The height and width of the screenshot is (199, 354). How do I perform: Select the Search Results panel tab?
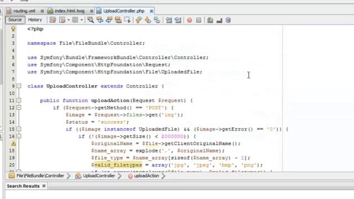click(x=23, y=186)
